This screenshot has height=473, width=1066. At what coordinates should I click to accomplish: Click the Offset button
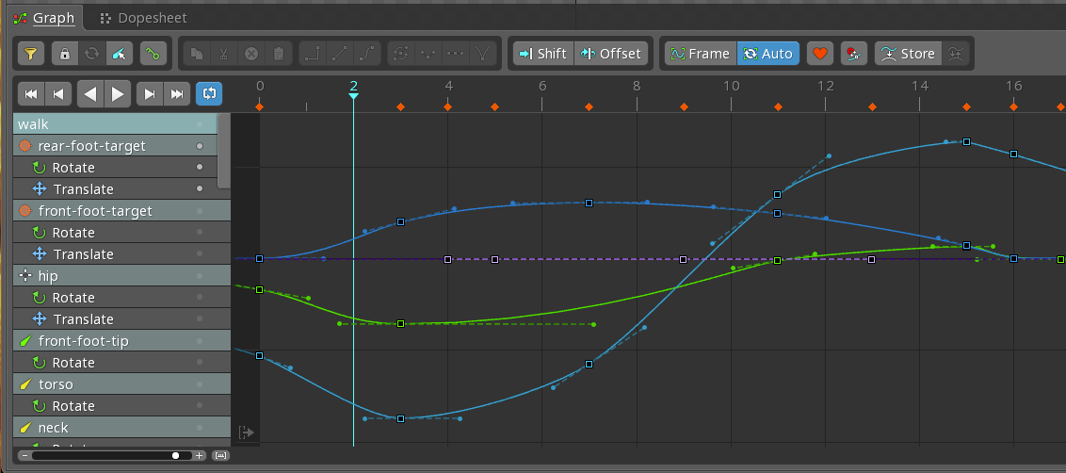pyautogui.click(x=611, y=54)
